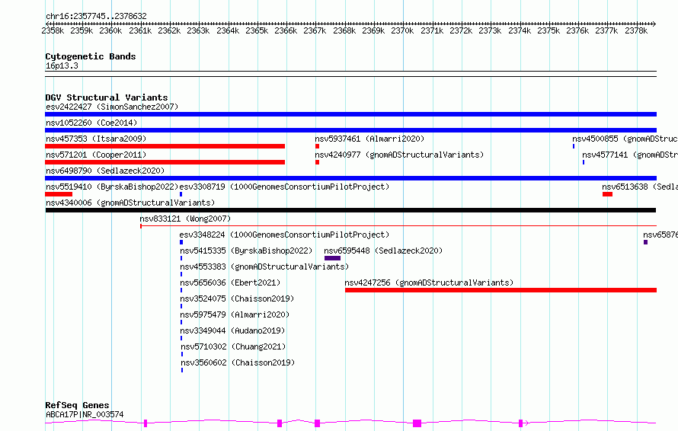Image resolution: width=678 pixels, height=431 pixels.
Task: Click the esv2422427 (SimonSanchez2007) variant label
Action: coord(112,107)
